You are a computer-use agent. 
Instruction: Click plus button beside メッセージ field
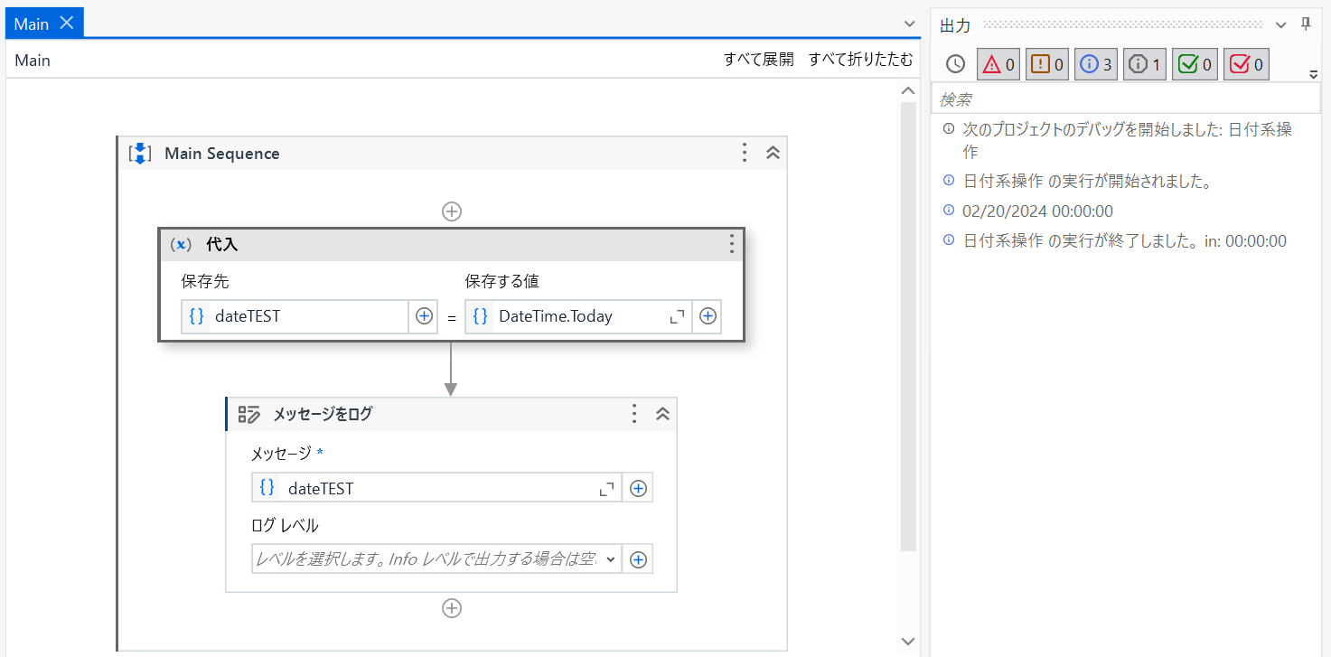(x=638, y=488)
